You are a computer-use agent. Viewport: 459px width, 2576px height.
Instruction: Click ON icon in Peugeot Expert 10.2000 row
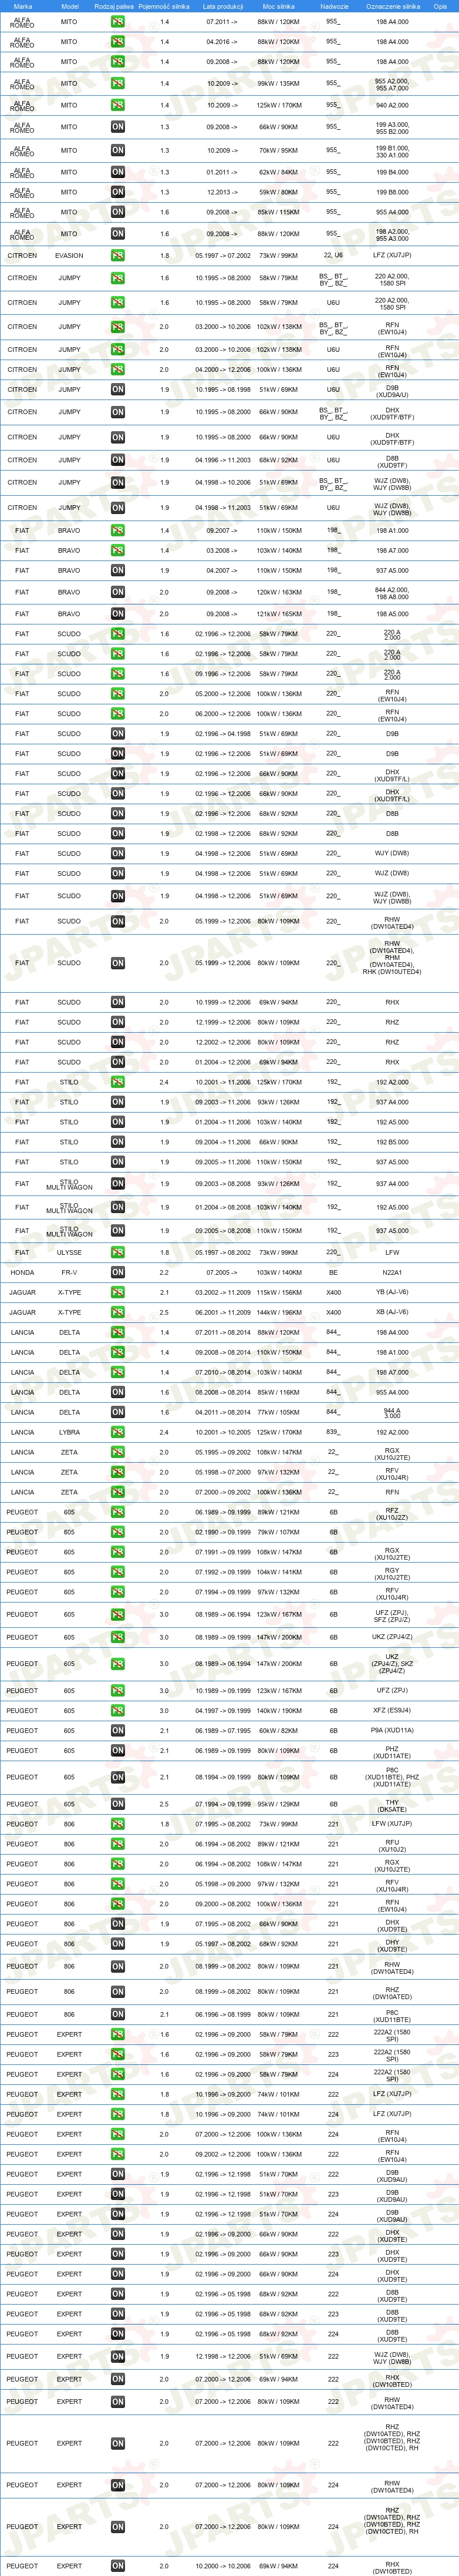pyautogui.click(x=117, y=2566)
